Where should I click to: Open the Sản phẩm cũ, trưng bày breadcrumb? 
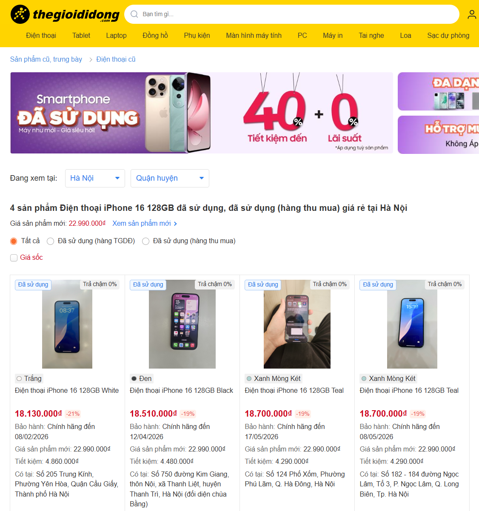[x=46, y=60]
